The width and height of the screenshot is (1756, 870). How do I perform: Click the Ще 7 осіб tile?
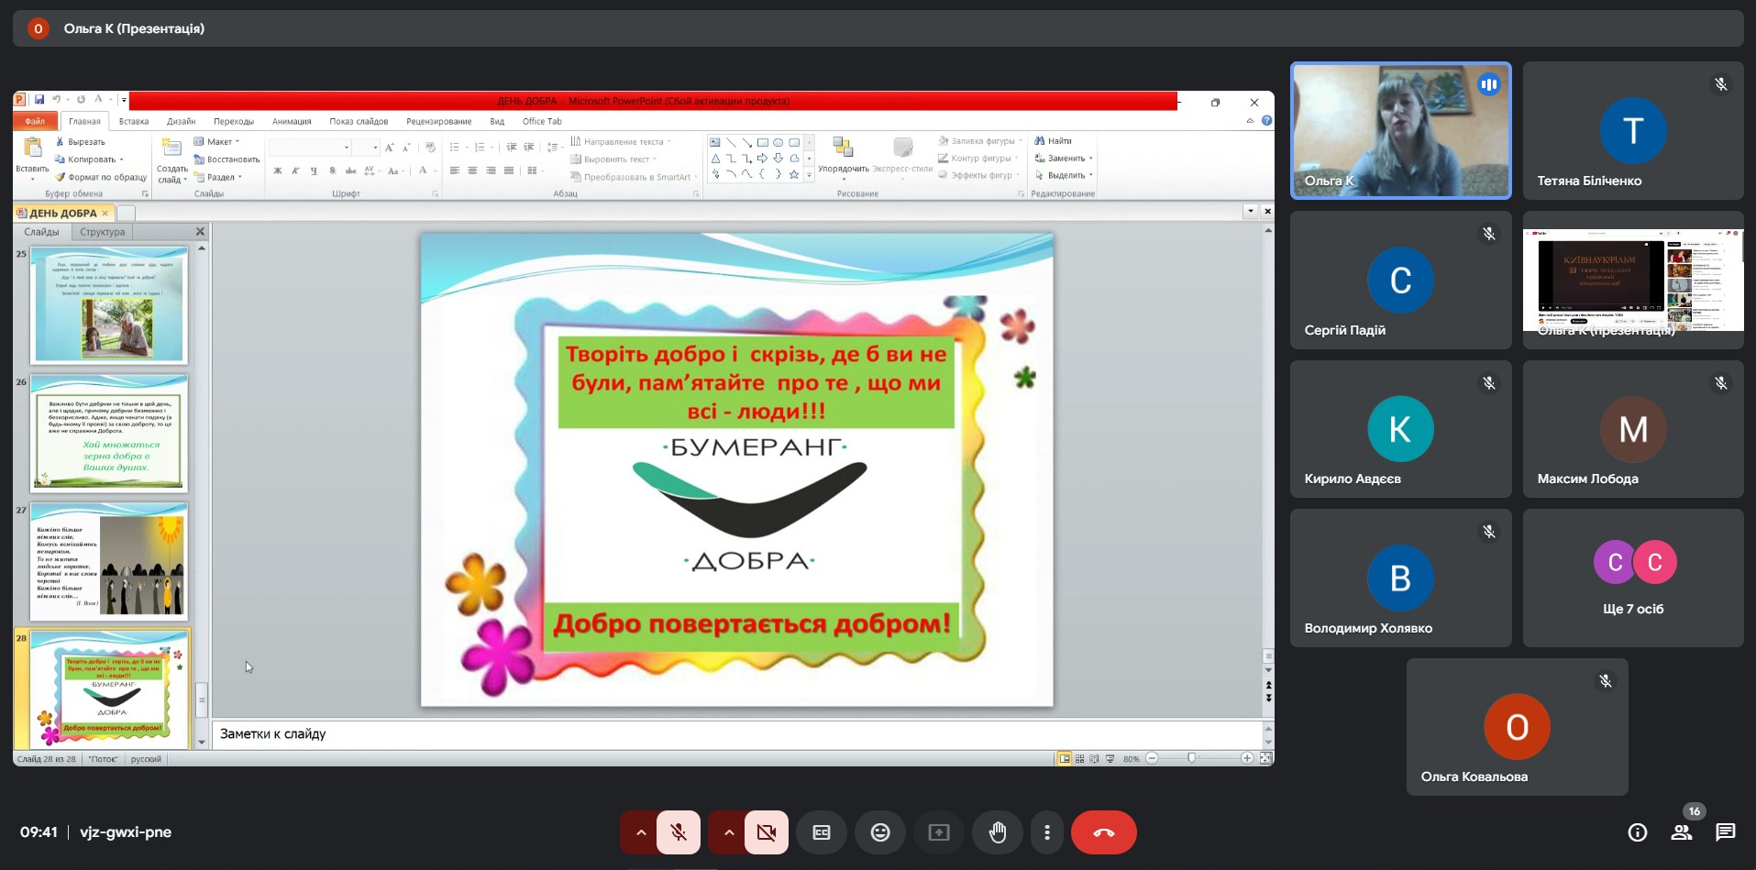pos(1632,578)
